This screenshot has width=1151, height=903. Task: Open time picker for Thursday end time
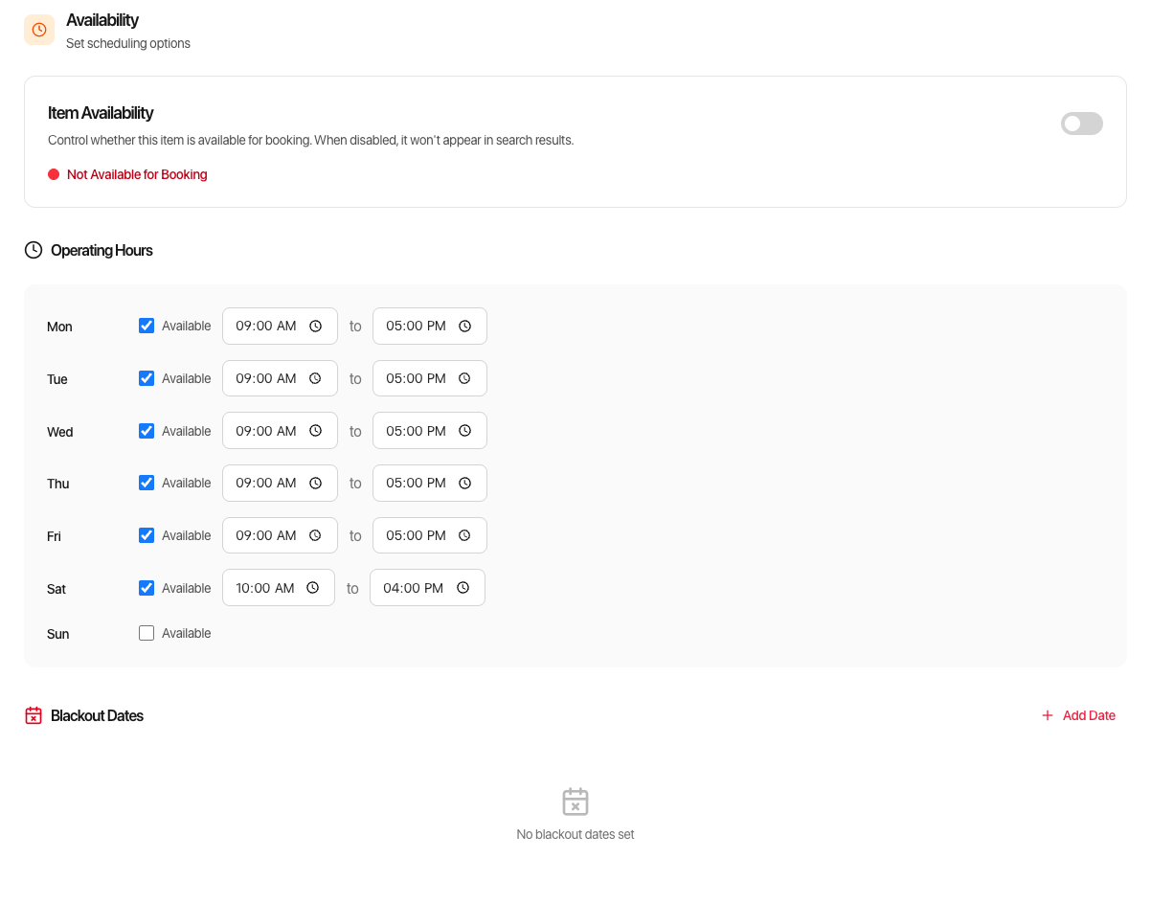464,483
